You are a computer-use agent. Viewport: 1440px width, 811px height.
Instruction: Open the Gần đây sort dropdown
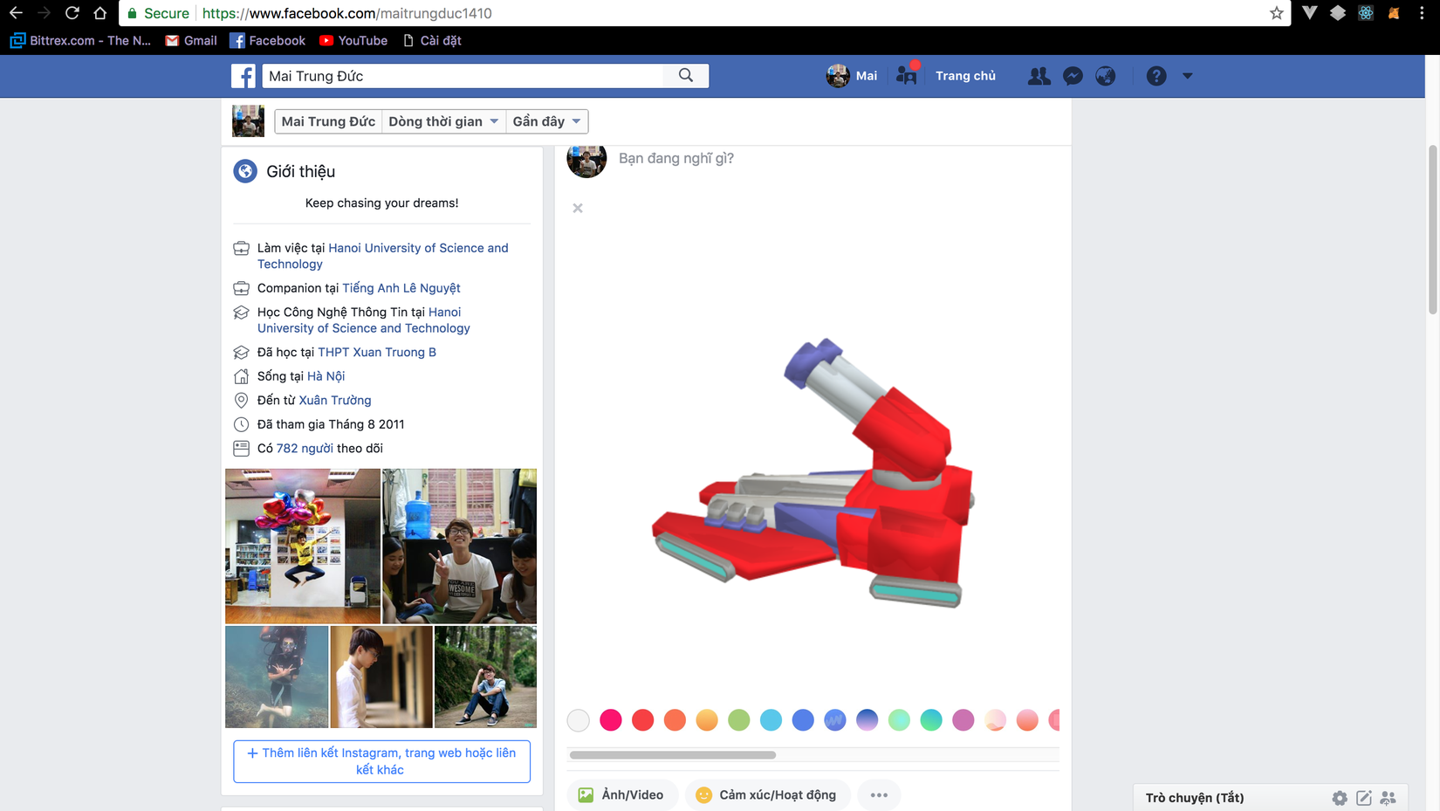[x=546, y=121]
